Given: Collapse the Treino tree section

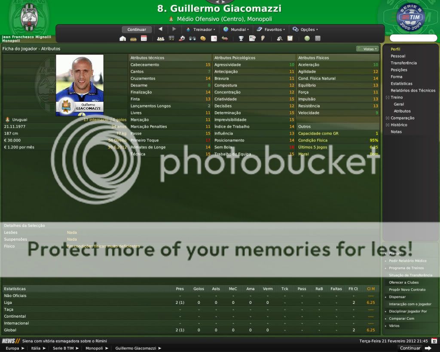Looking at the screenshot, I should point(388,98).
